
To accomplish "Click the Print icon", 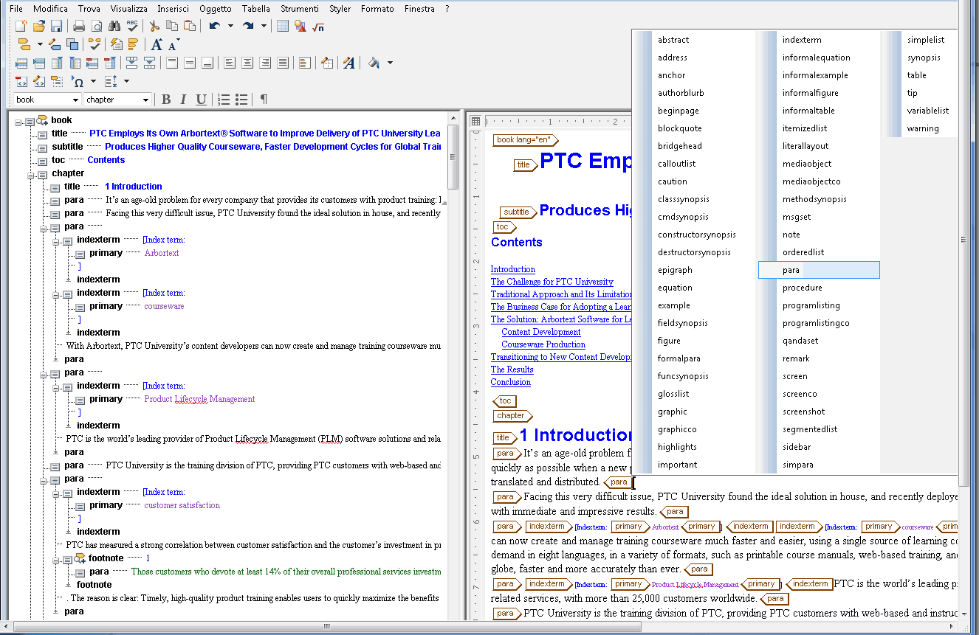I will [x=79, y=27].
